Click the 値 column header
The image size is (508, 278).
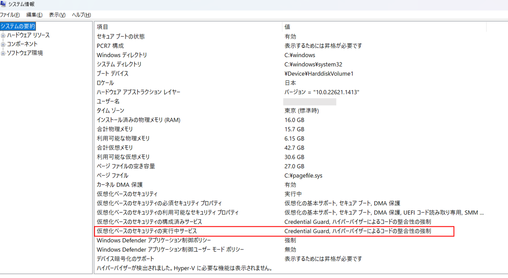289,26
